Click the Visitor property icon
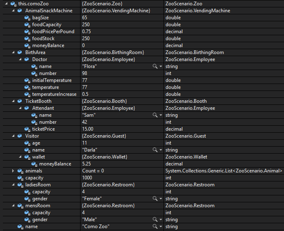284x231 pixels. (20, 136)
